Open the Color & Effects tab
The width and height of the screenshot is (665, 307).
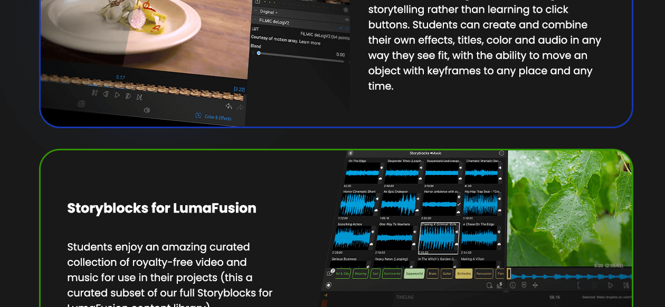pos(213,117)
